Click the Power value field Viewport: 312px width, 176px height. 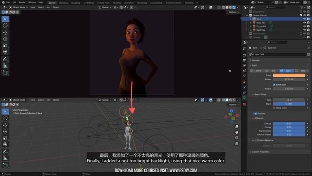tap(289, 79)
